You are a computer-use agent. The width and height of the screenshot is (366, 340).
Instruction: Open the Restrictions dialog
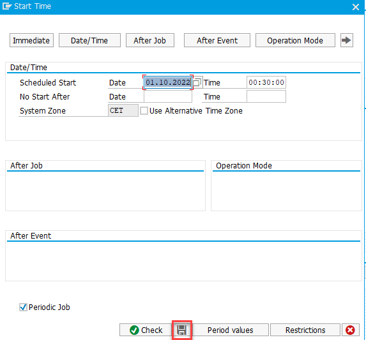pos(305,330)
